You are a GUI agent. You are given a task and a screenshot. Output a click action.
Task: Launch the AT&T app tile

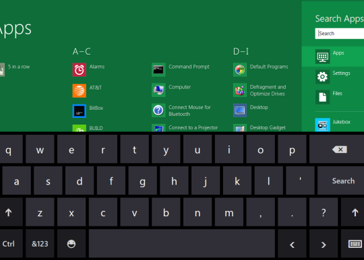[x=79, y=90]
